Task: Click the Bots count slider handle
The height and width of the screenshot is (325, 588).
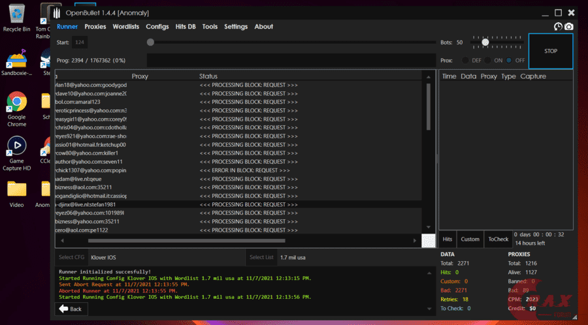Action: 485,42
